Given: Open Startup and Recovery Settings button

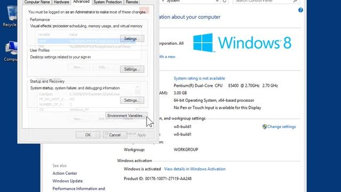Looking at the screenshot, I should pyautogui.click(x=132, y=100).
